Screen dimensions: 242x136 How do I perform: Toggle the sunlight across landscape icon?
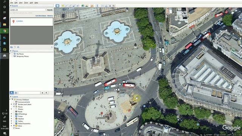[x=87, y=6]
